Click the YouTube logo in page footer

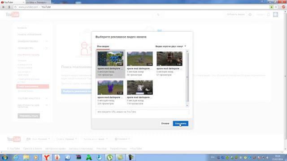[14, 139]
